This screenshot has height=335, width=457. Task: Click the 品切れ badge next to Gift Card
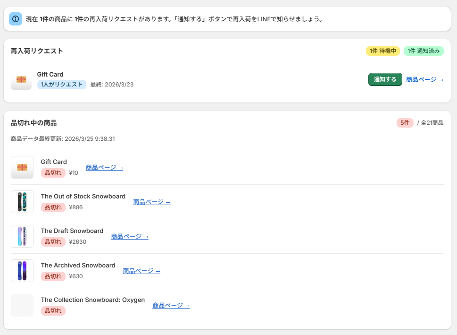(x=53, y=173)
